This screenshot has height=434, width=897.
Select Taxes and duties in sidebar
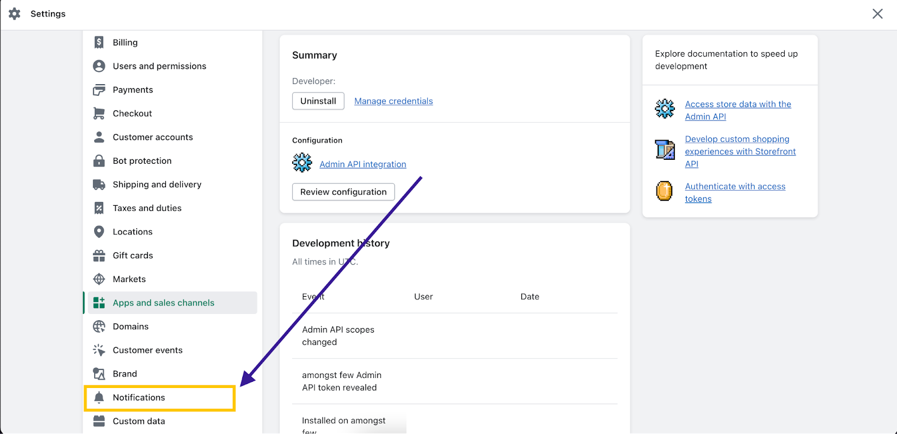coord(147,208)
